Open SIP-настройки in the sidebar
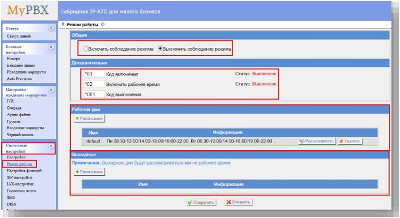 coord(19,177)
